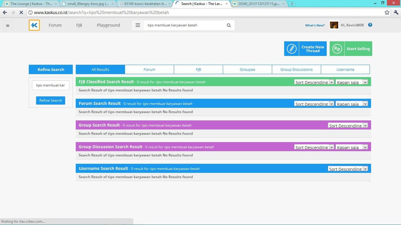Go back with the browser back arrow
This screenshot has height=225, width=401.
click(x=5, y=12)
